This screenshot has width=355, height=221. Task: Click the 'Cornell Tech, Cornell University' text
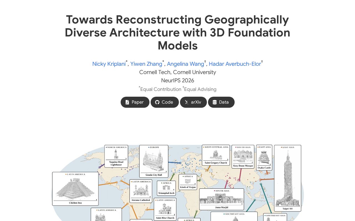click(x=177, y=72)
